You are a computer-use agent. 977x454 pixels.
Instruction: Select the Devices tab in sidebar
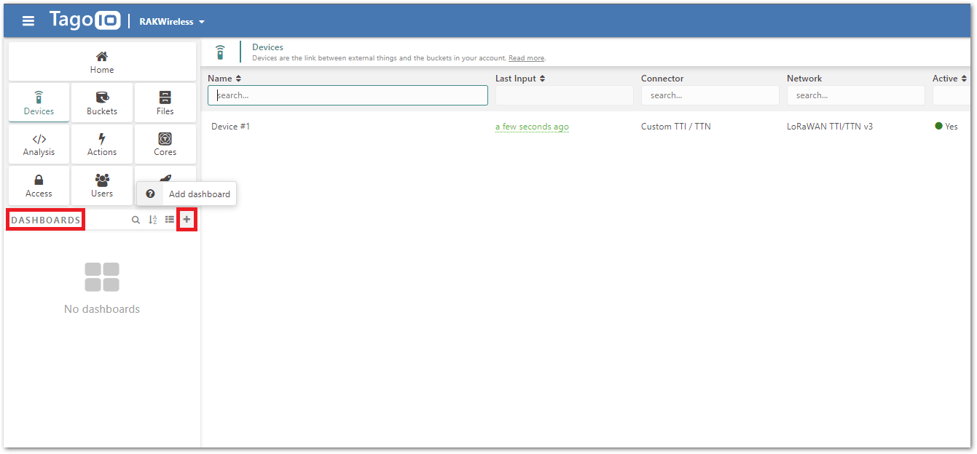point(39,103)
